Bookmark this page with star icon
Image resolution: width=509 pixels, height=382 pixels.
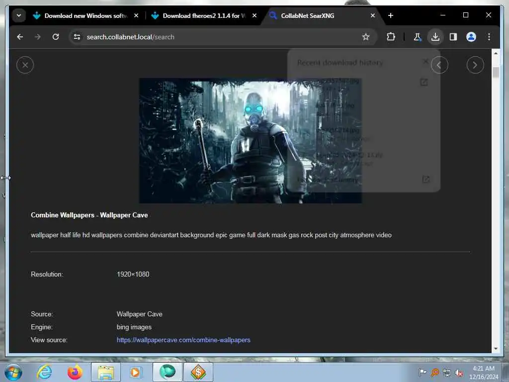(x=366, y=37)
